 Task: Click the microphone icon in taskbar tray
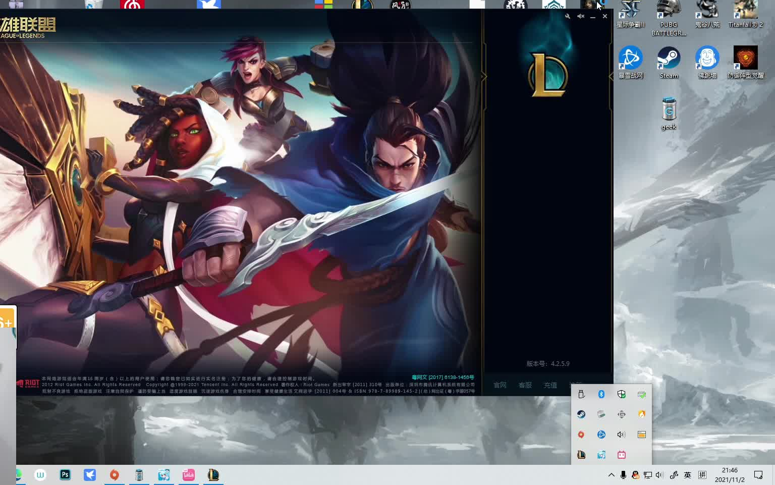(624, 475)
